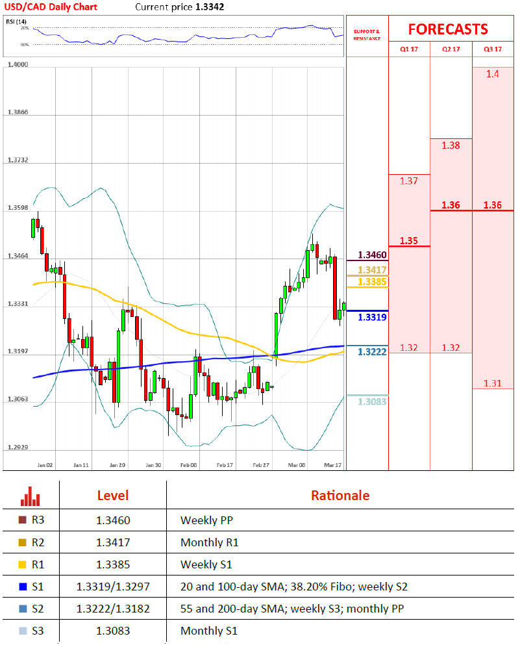Click the 1.4000 price axis label
520x645 pixels.
(18, 64)
